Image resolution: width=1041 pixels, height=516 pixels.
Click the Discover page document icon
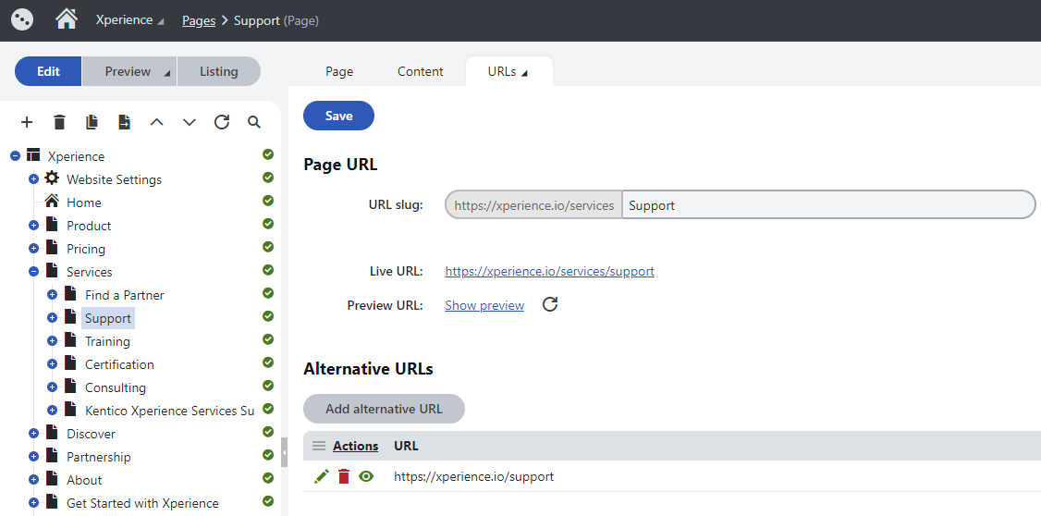pos(52,433)
